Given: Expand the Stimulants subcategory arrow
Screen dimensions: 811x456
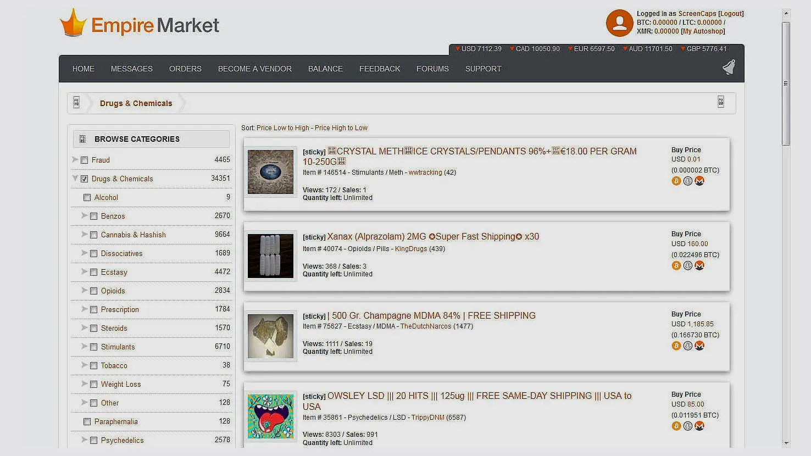Looking at the screenshot, I should 85,346.
